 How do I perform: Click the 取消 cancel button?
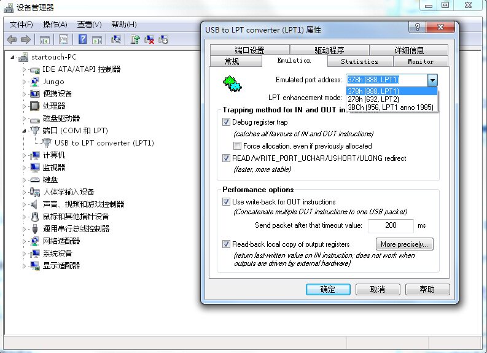tap(378, 289)
